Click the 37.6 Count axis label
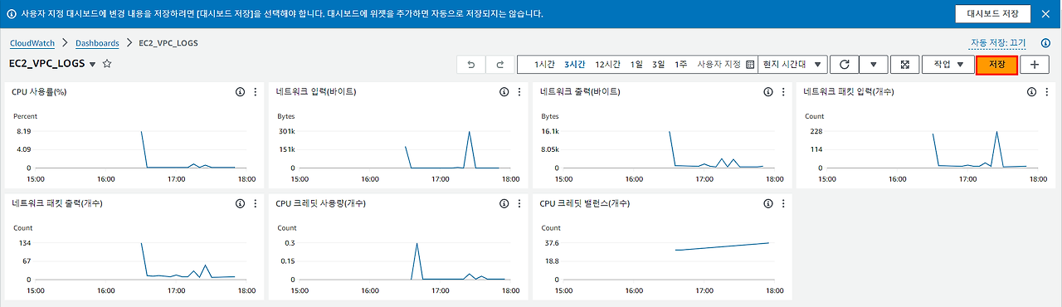 tap(551, 242)
